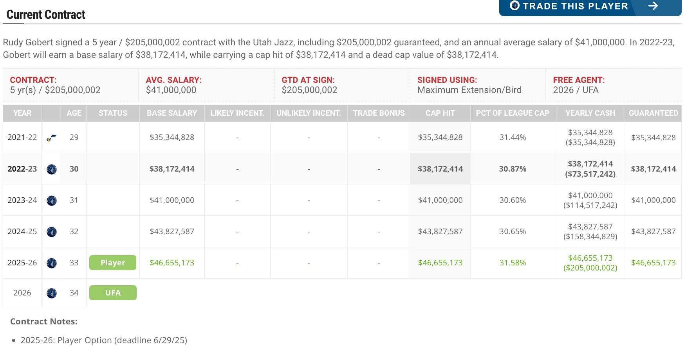Click the Timberwolves logo in 2026 row

coord(52,293)
